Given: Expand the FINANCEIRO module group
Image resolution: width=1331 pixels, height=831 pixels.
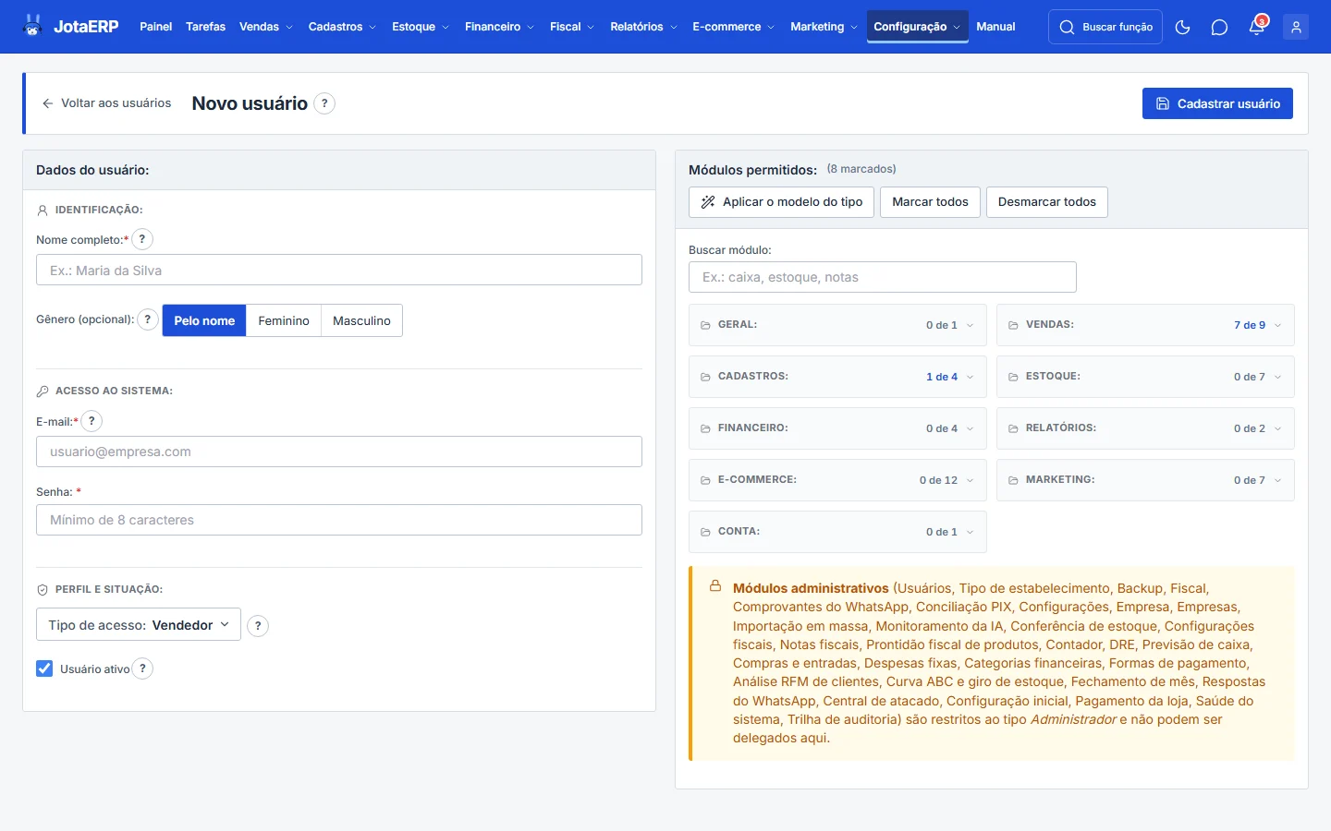Looking at the screenshot, I should 837,428.
